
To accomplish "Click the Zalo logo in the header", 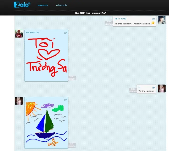I will [x=21, y=5].
